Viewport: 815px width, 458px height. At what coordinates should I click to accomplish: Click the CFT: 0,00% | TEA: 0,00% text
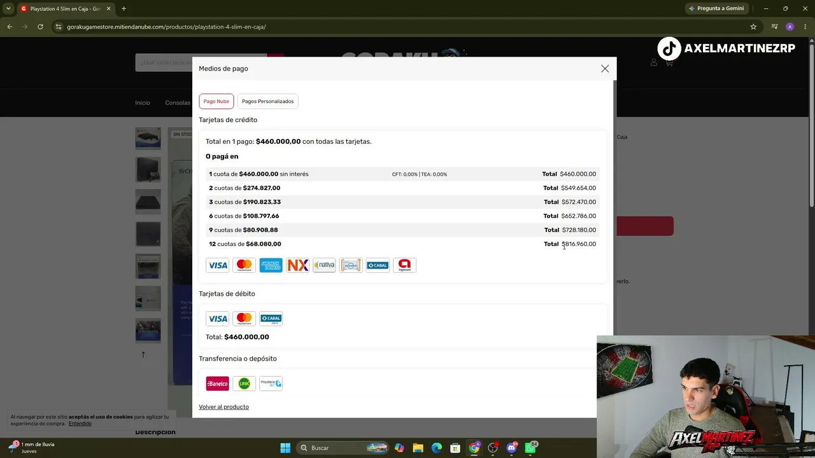click(x=420, y=174)
